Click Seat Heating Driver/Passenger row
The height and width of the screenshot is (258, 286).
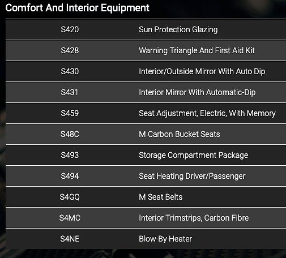[x=146, y=176]
